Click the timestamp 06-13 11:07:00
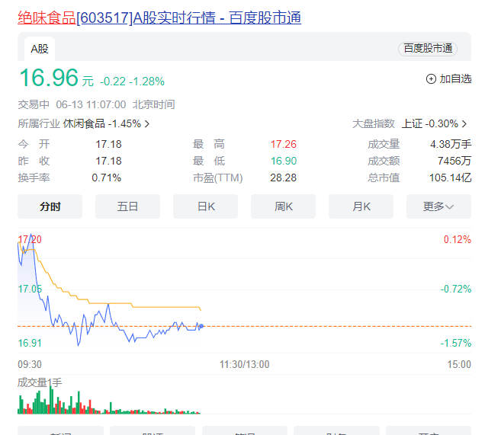The image size is (501, 435). (x=91, y=104)
